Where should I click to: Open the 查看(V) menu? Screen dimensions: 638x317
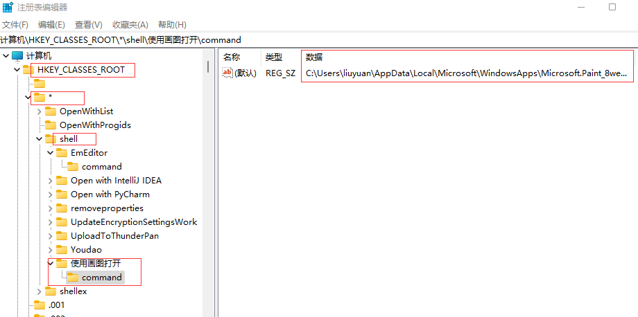88,25
